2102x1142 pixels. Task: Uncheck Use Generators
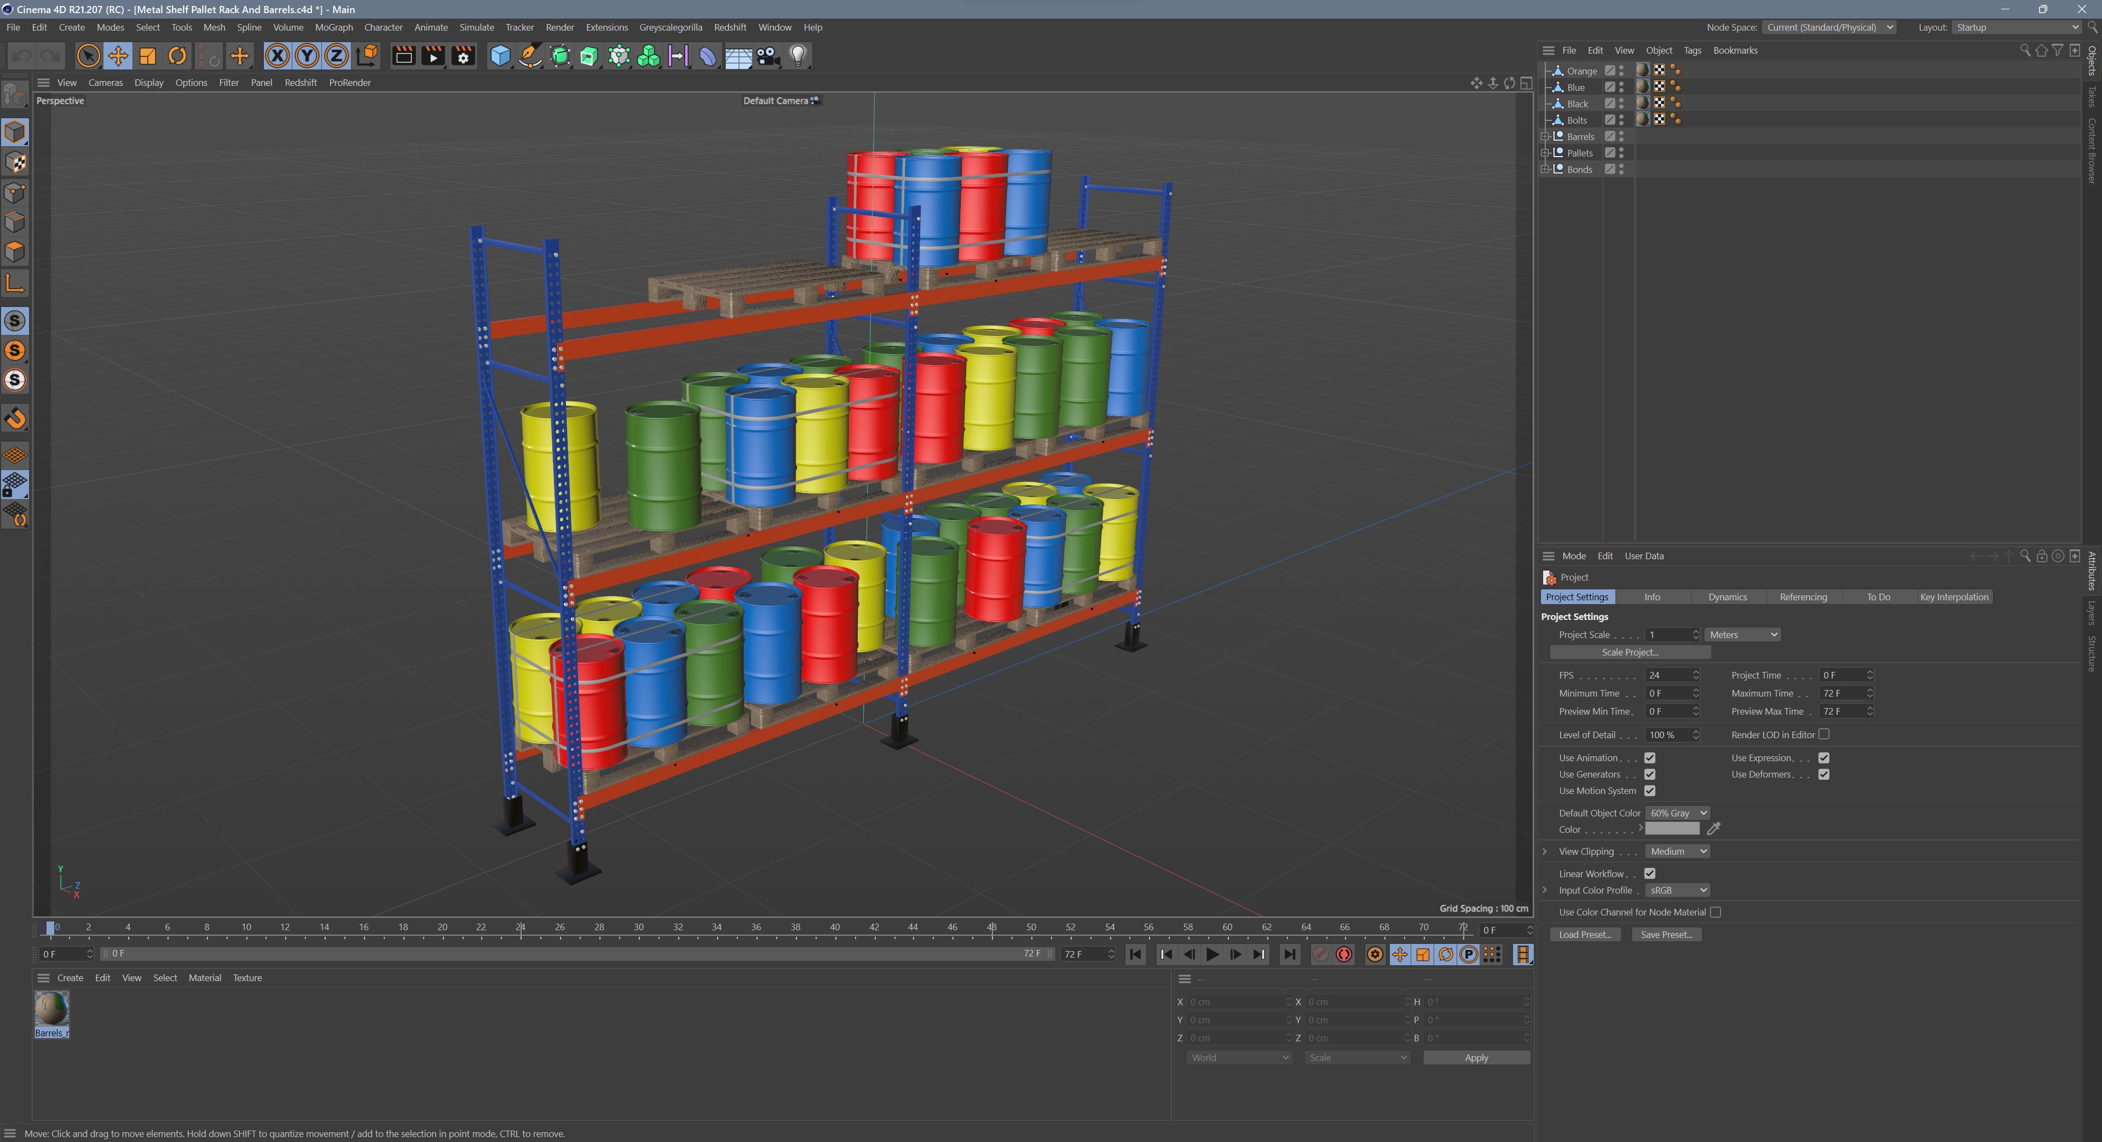tap(1650, 774)
